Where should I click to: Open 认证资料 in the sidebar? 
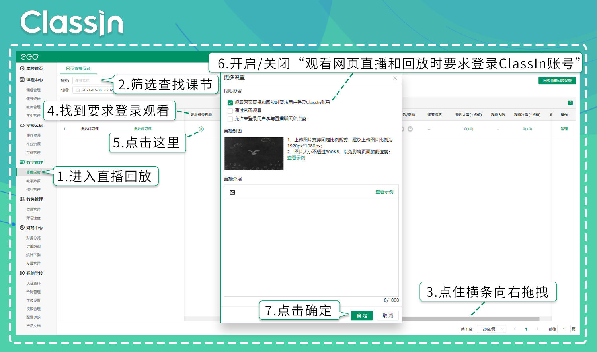(33, 283)
